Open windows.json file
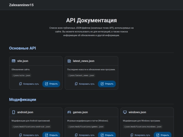Screen dimensions: 183x137 (x=162, y=135)
